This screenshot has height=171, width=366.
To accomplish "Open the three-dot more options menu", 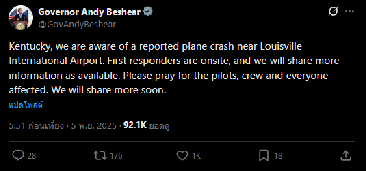I will [x=349, y=12].
